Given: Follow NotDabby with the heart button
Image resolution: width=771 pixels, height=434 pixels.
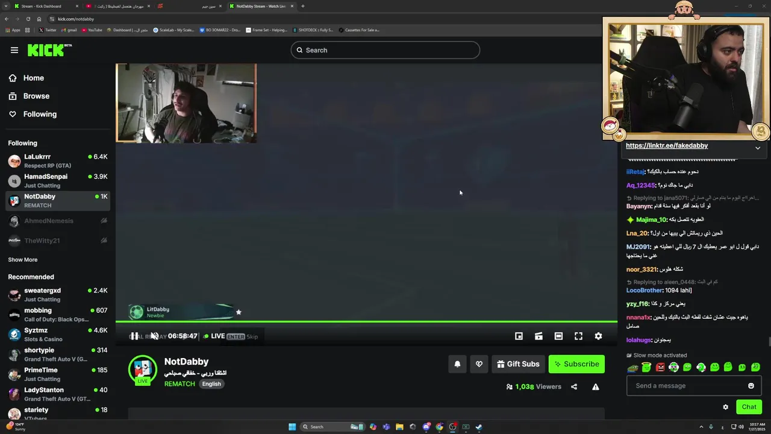Looking at the screenshot, I should 479,364.
